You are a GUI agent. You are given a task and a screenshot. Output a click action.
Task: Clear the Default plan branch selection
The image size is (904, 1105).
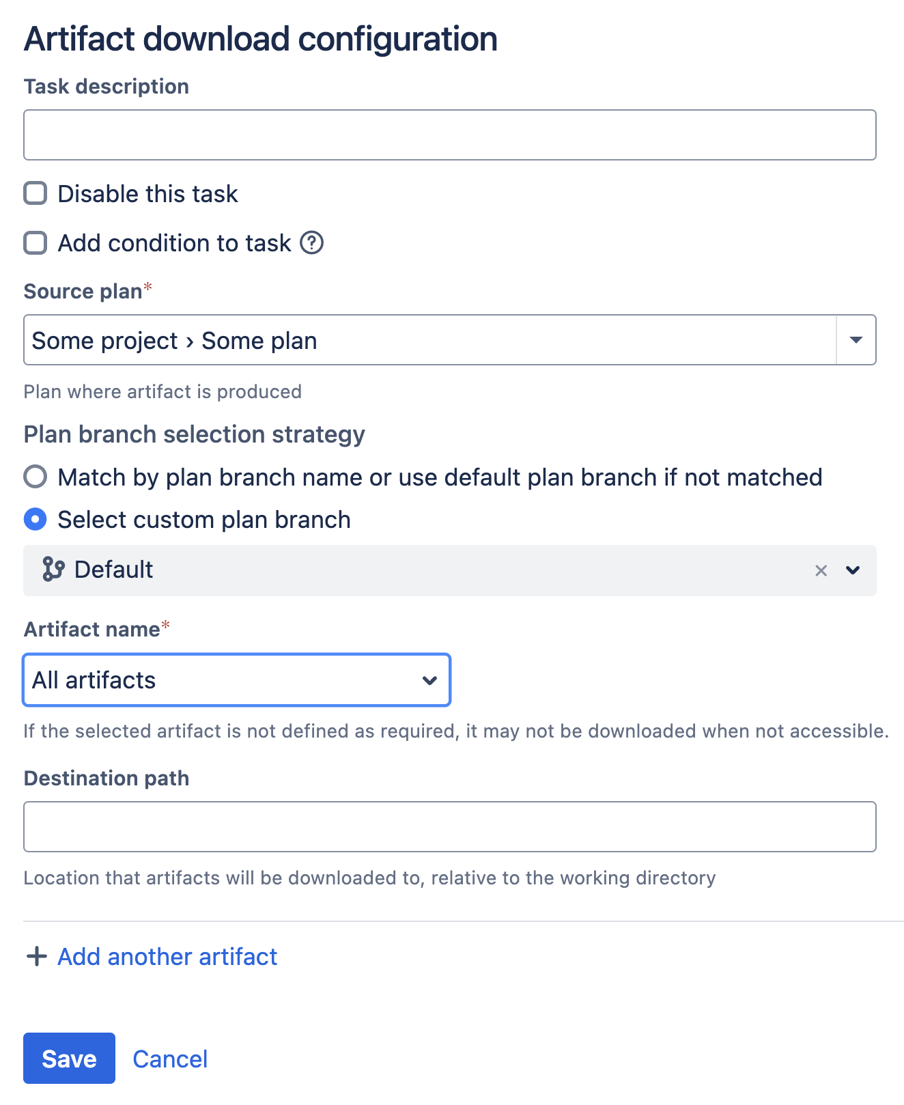click(821, 570)
